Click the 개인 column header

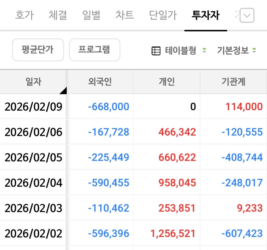tap(167, 82)
